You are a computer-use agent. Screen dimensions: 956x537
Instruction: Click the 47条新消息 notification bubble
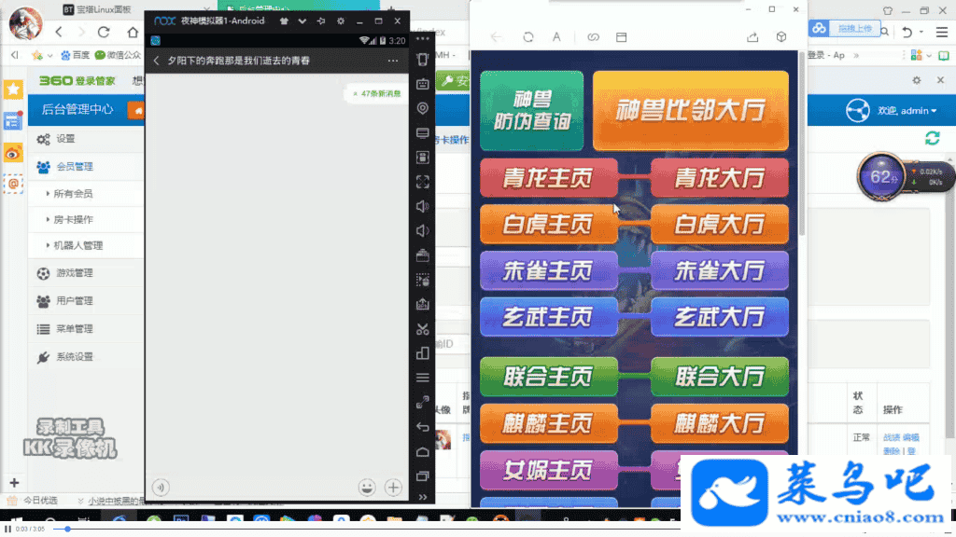point(377,93)
